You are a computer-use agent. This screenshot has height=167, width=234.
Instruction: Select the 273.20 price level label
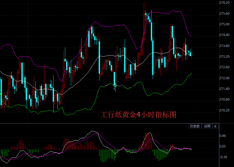[224, 57]
